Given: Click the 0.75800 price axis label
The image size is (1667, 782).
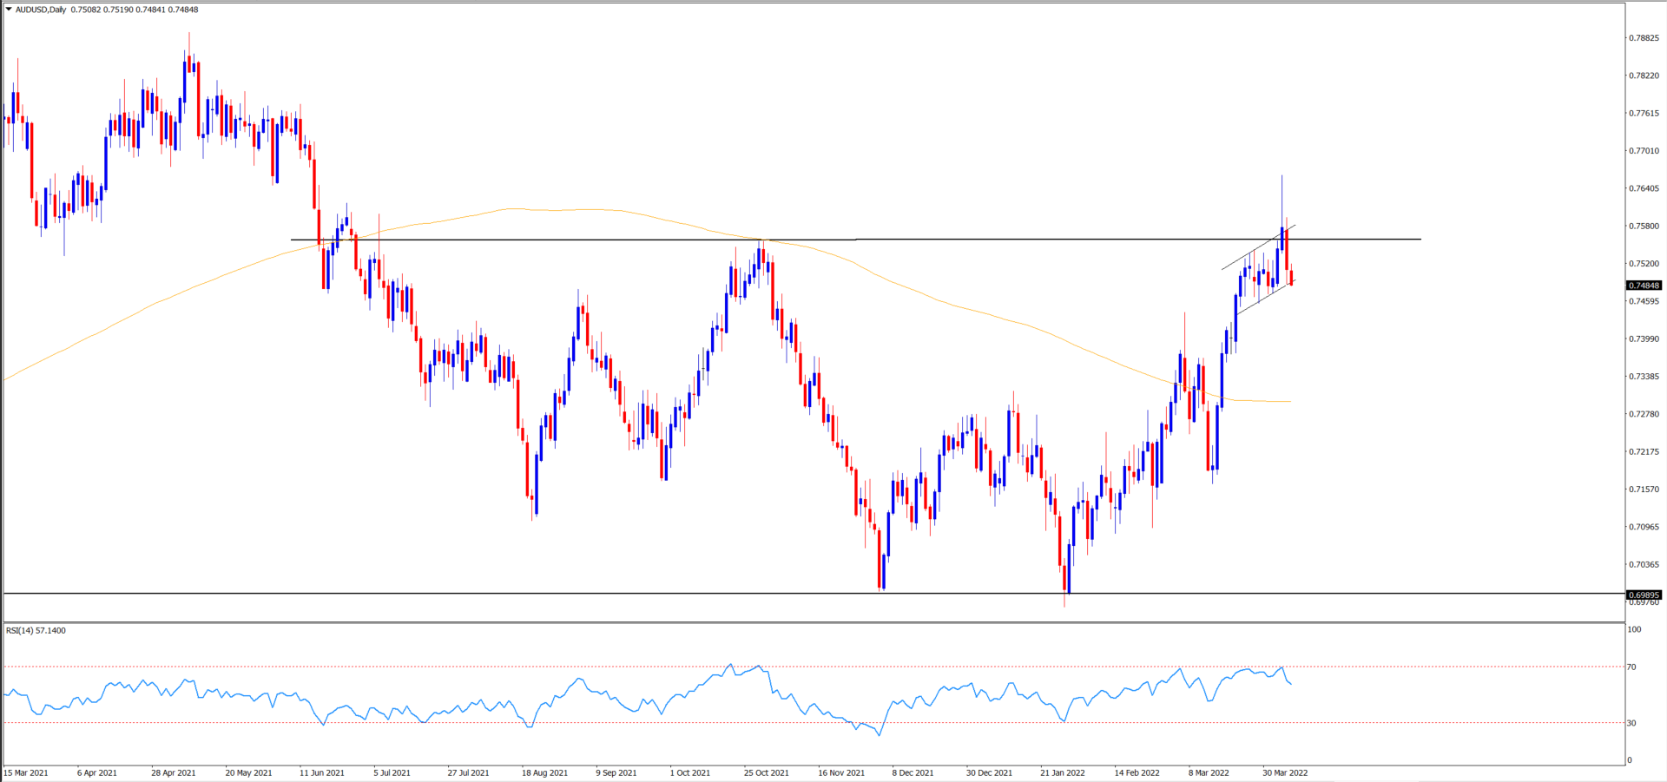Looking at the screenshot, I should pyautogui.click(x=1643, y=227).
